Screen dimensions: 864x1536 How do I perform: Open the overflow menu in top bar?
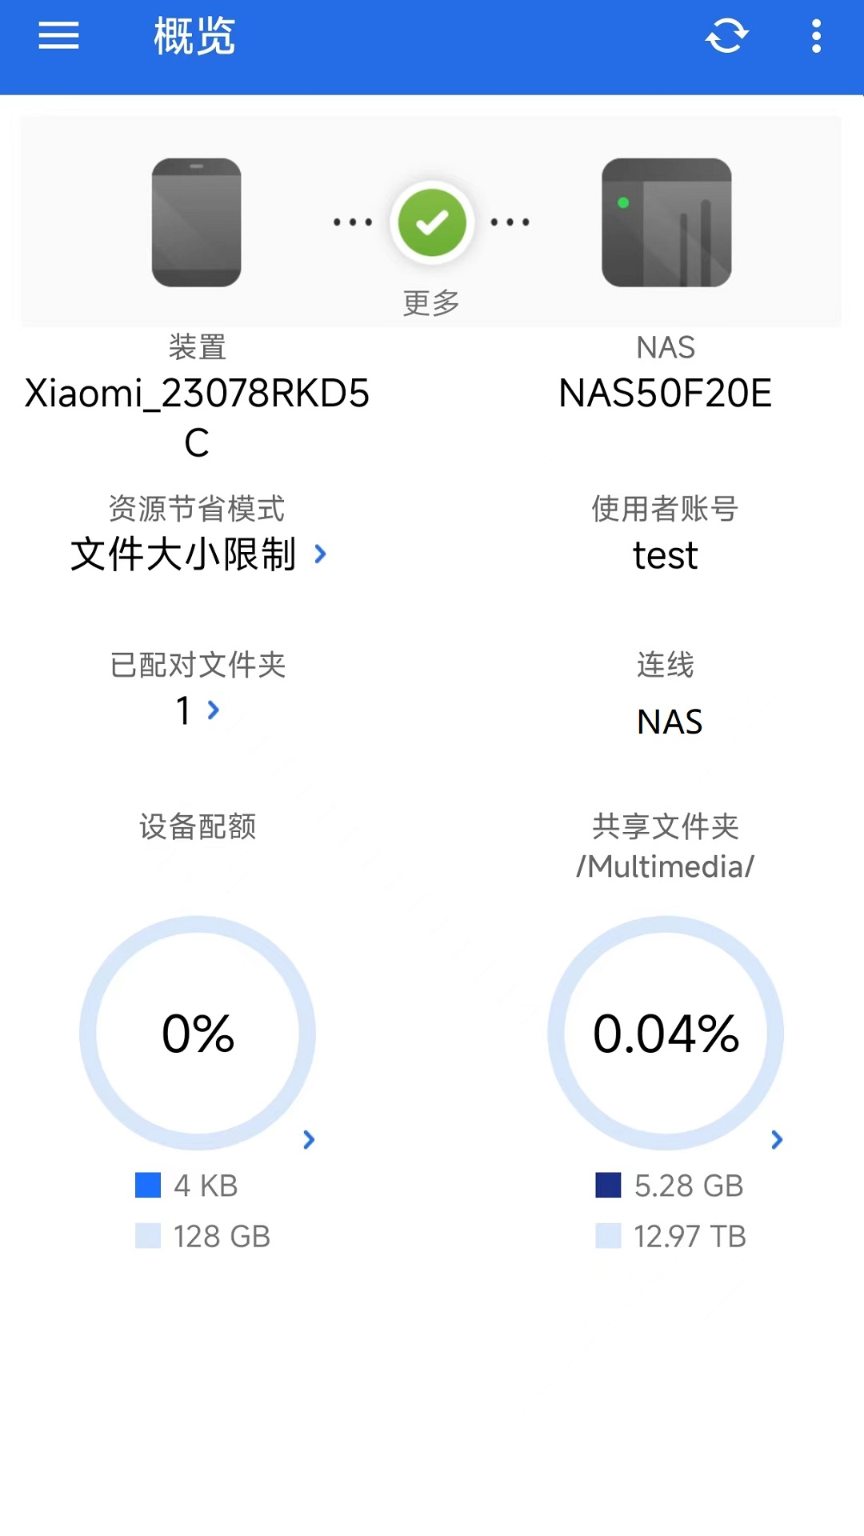click(x=816, y=37)
